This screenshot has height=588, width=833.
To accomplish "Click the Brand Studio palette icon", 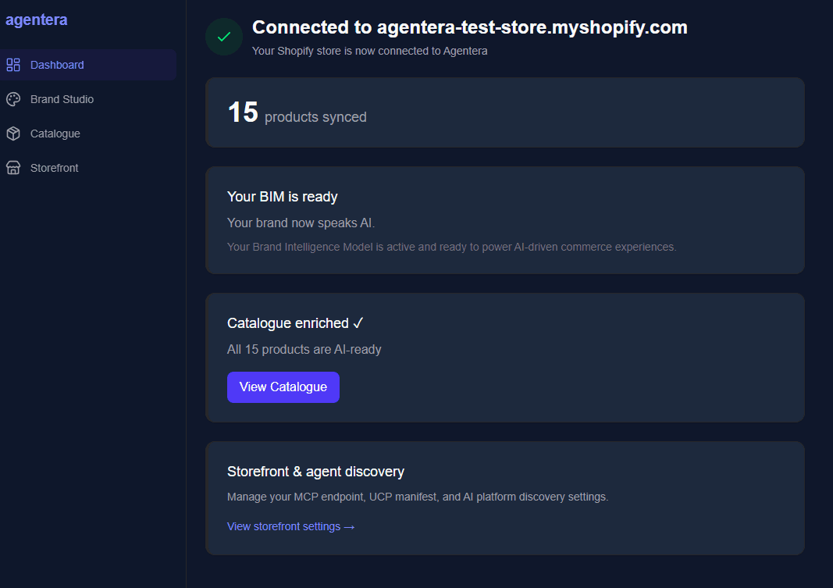I will pyautogui.click(x=13, y=99).
